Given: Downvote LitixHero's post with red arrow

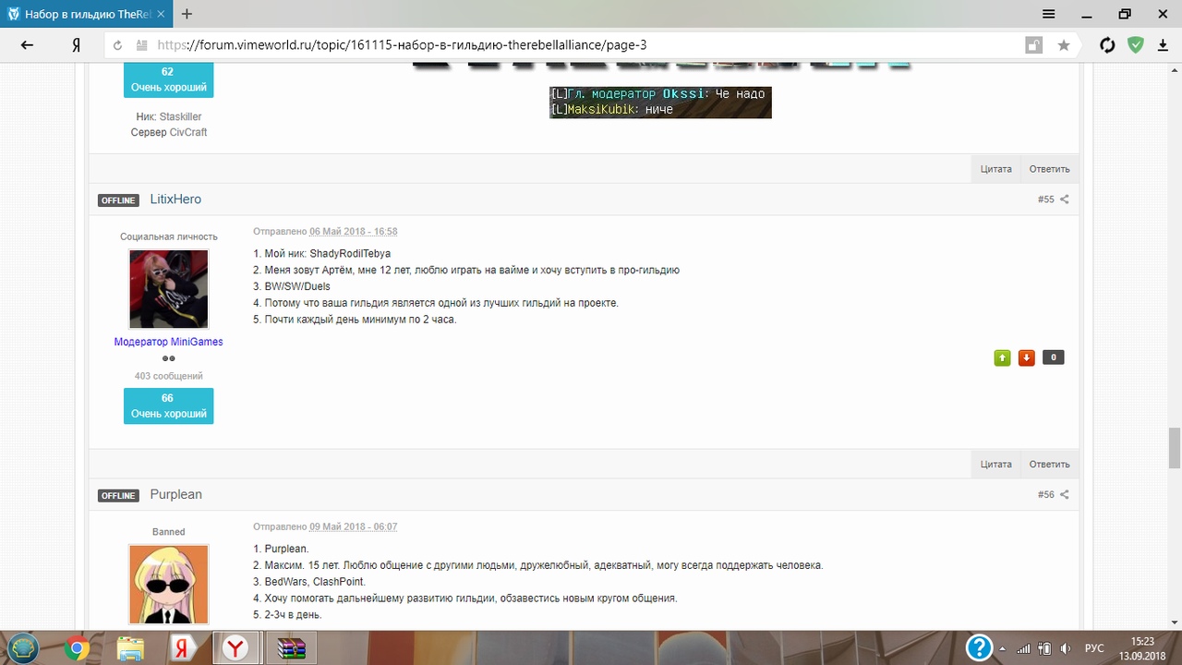Looking at the screenshot, I should [1026, 357].
